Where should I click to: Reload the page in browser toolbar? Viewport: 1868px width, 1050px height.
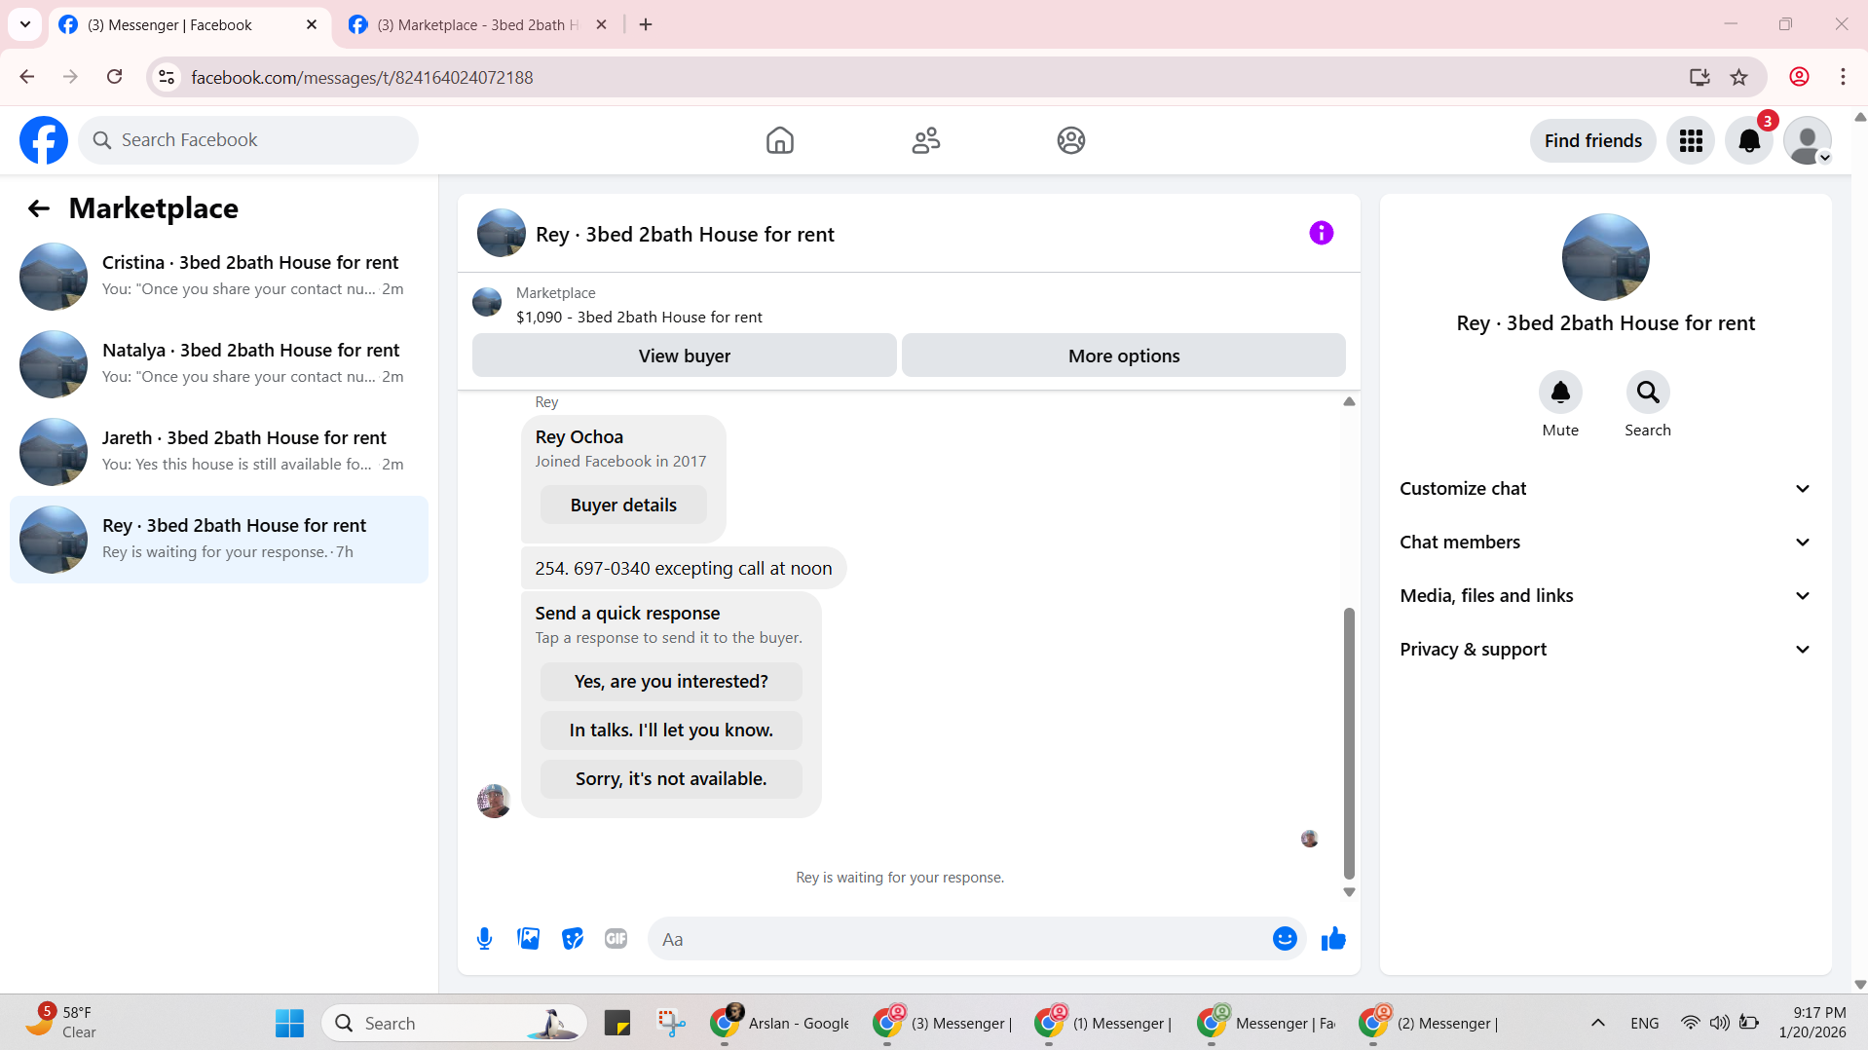point(114,77)
